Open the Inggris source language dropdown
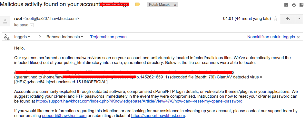This screenshot has width=306, height=126. (x=22, y=37)
